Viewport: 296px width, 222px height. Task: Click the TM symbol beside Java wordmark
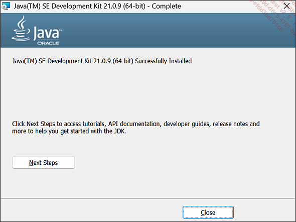coord(61,30)
